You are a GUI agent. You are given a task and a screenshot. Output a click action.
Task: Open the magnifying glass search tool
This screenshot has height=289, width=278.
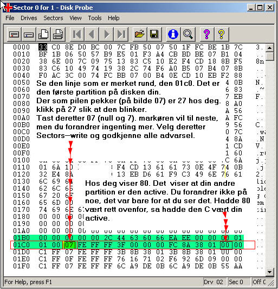(188, 34)
